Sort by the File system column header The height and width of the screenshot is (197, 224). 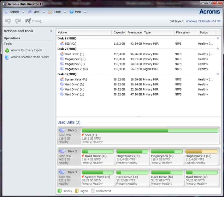186,32
